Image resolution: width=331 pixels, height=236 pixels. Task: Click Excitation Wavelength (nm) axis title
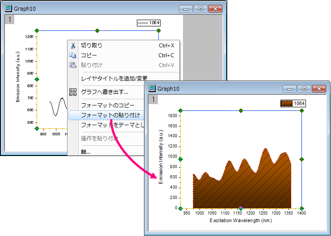pos(241,221)
